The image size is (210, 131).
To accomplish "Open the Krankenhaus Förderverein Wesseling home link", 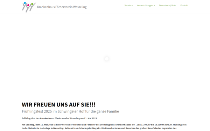I will 62,7.
